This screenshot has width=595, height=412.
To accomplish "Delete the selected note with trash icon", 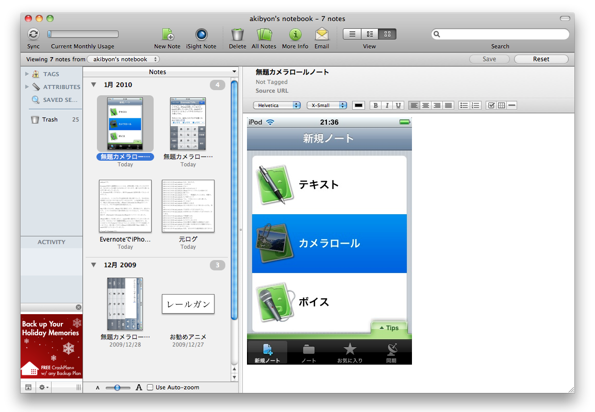I will 238,35.
